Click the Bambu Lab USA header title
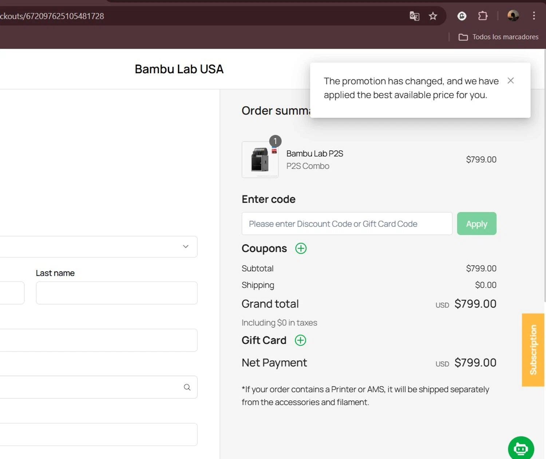This screenshot has width=546, height=459. pos(179,69)
